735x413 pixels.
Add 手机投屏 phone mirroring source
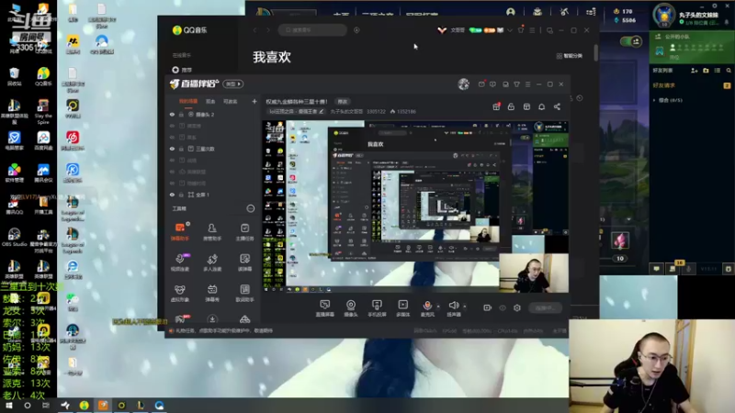click(377, 308)
